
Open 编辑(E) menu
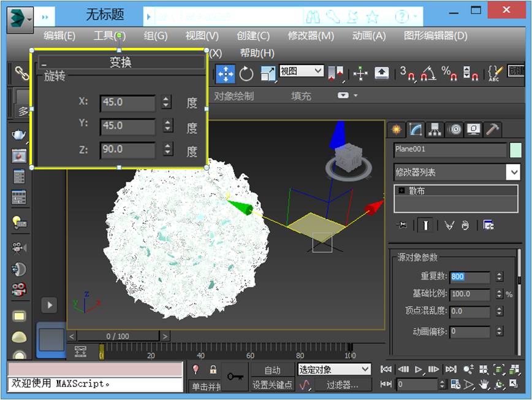[x=59, y=36]
